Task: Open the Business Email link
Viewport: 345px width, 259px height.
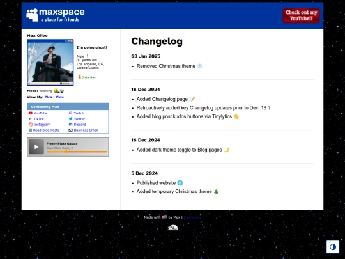Action: (x=86, y=130)
